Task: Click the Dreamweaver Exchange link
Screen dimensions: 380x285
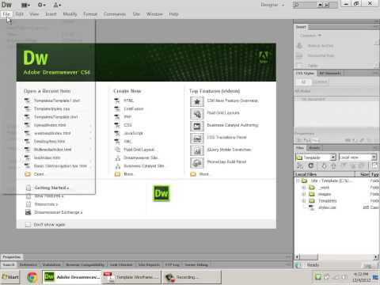Action: [59, 212]
